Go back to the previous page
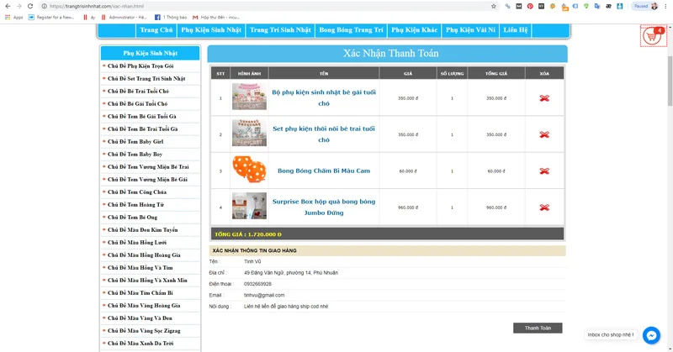673x352 pixels. 8,6
